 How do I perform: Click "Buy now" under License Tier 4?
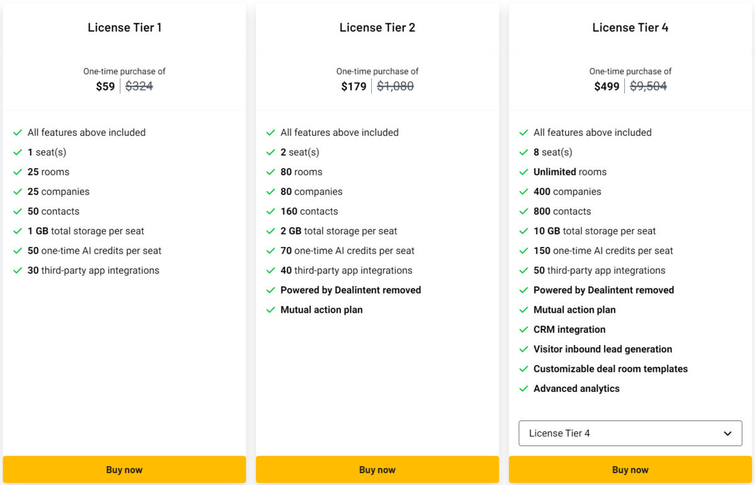coord(630,469)
